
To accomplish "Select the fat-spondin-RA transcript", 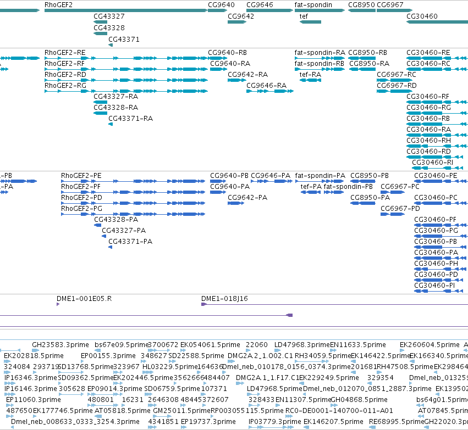I will point(320,53).
